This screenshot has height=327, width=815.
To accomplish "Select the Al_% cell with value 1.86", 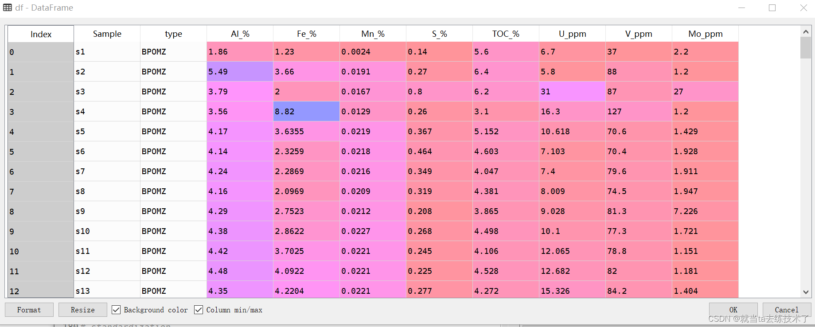I will pos(240,52).
